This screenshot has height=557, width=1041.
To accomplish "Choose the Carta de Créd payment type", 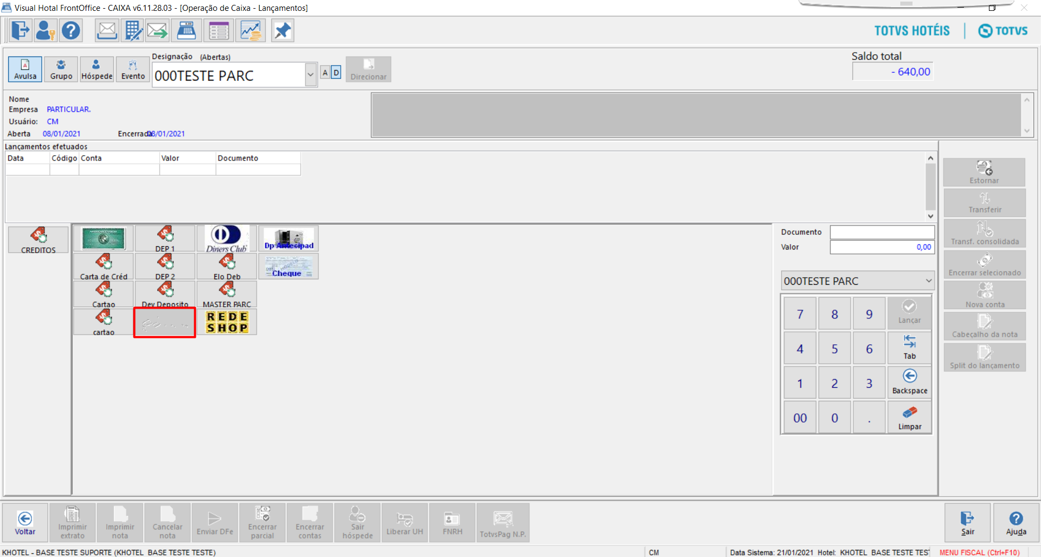I will 104,266.
